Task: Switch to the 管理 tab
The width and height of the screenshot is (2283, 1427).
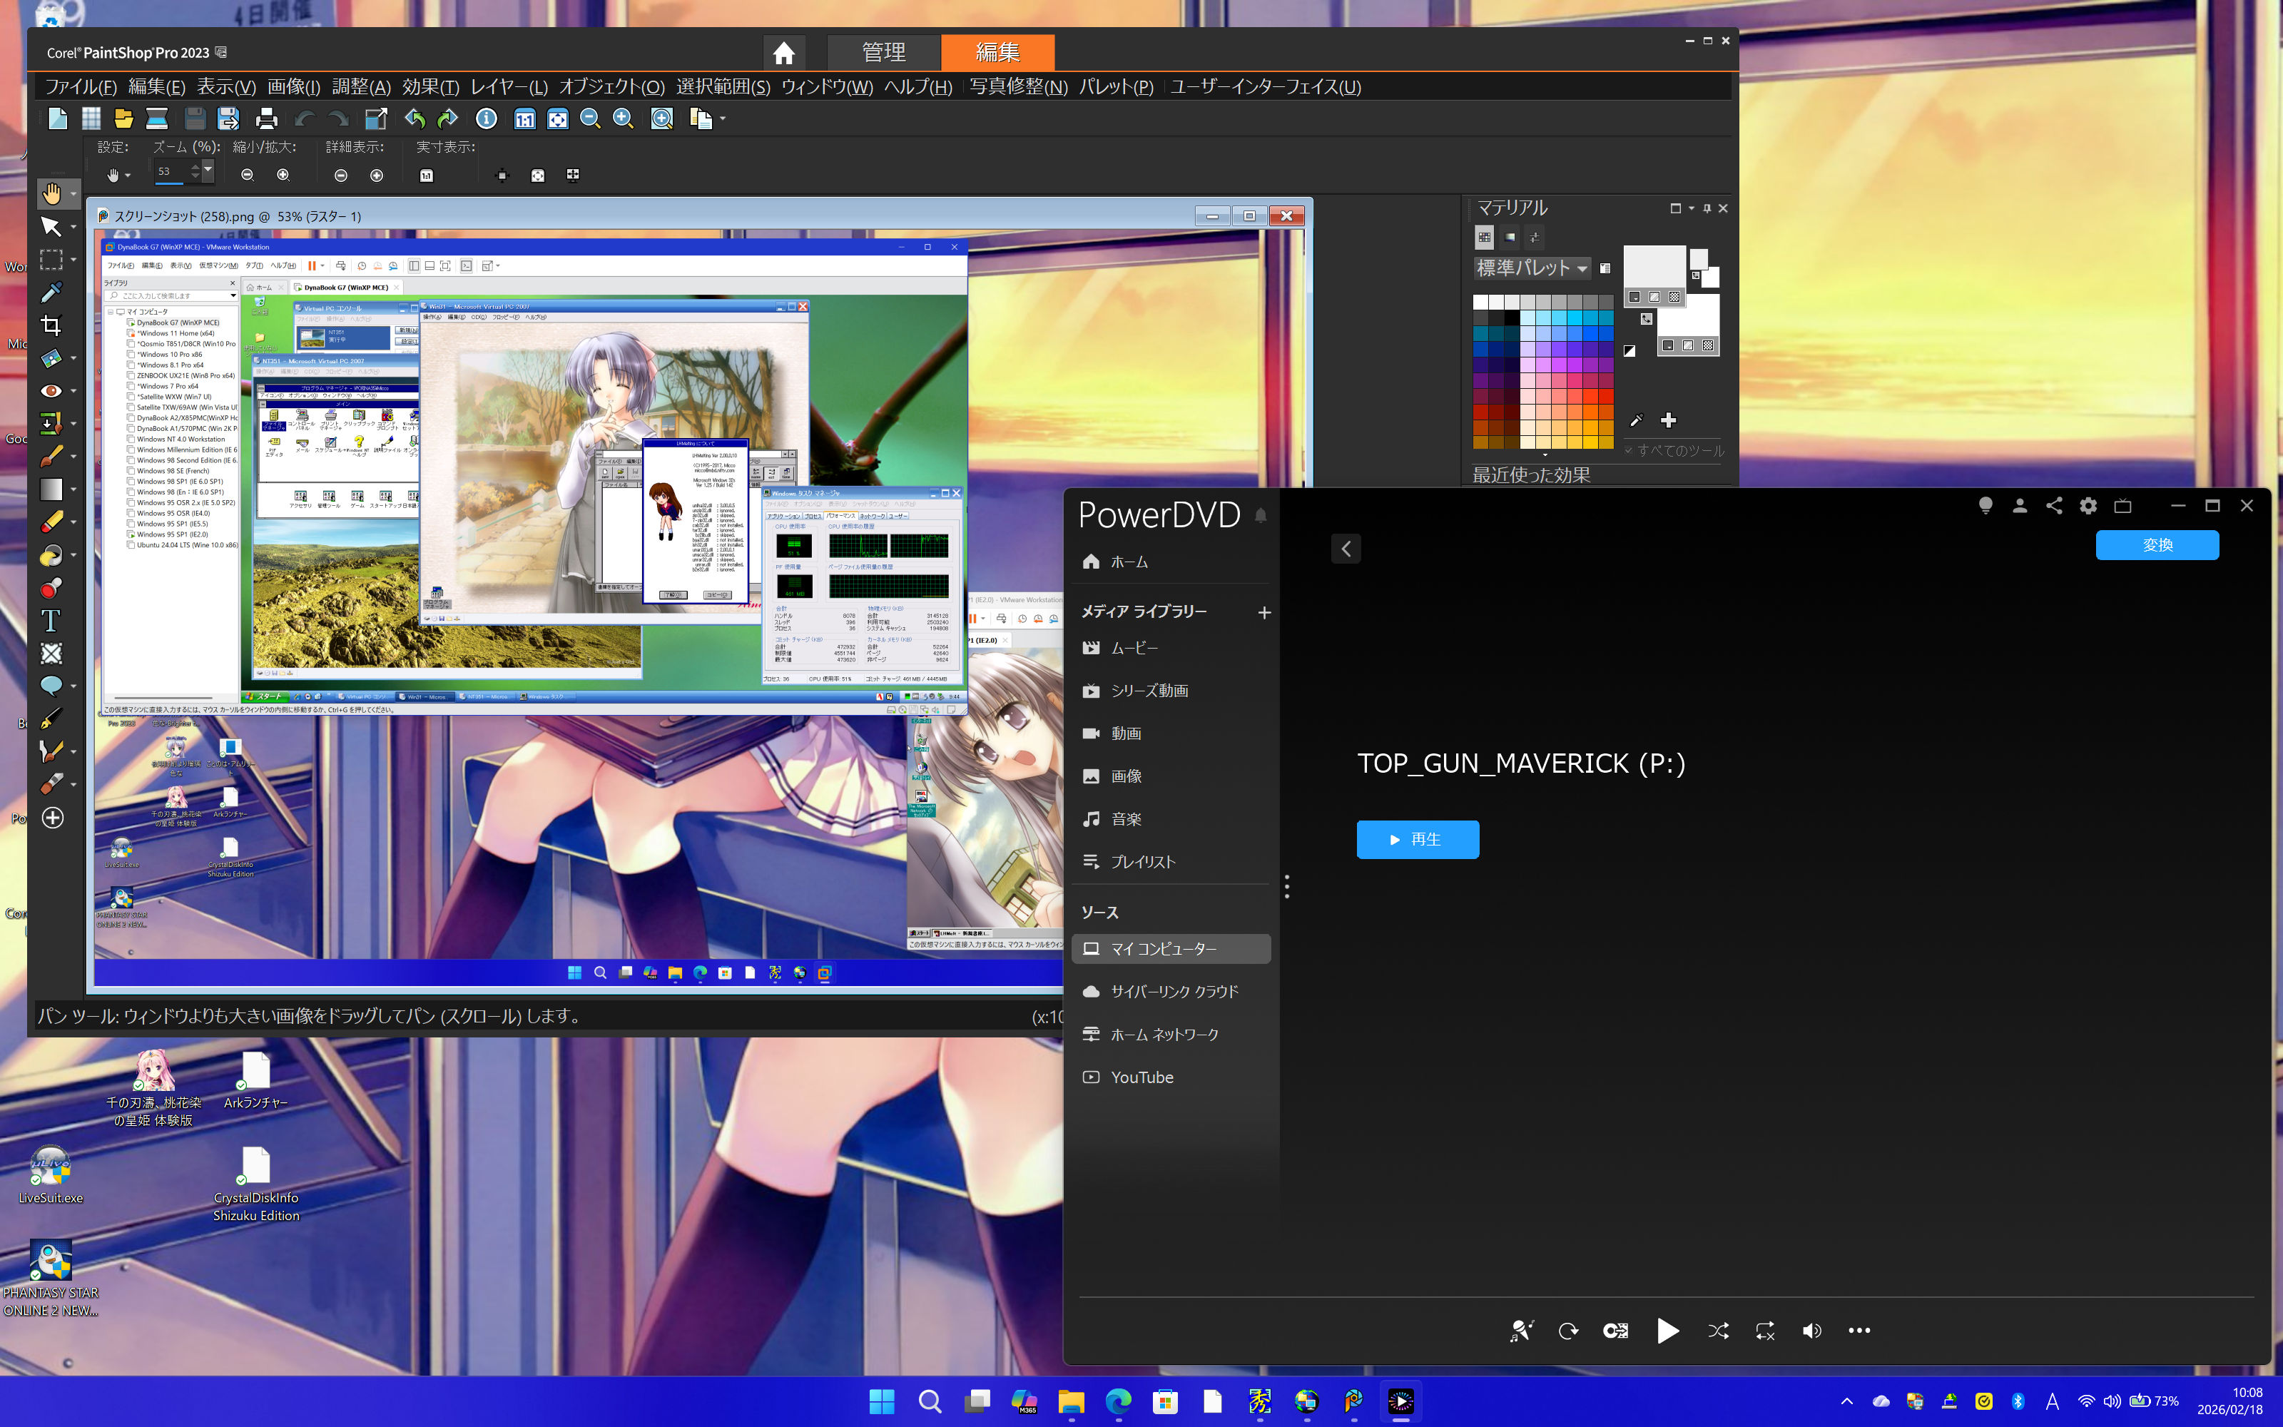Action: 883,53
